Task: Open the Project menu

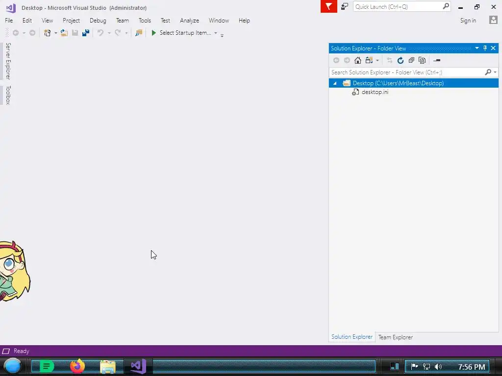Action: click(71, 21)
